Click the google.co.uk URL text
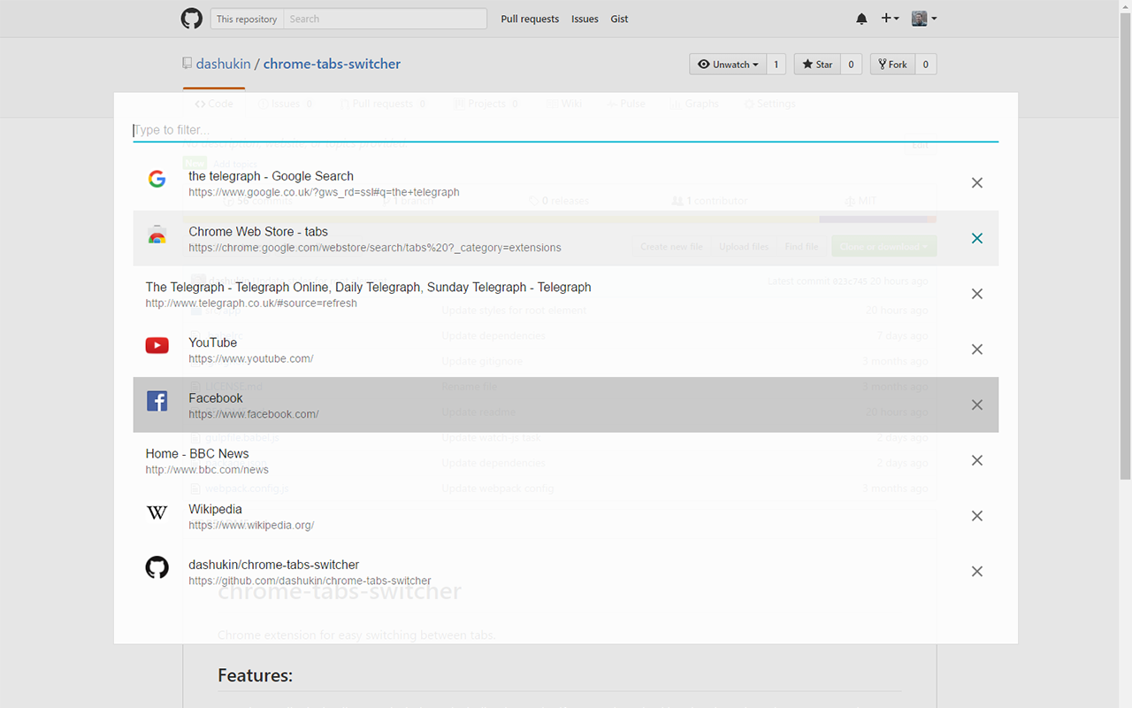This screenshot has height=708, width=1132. point(324,192)
